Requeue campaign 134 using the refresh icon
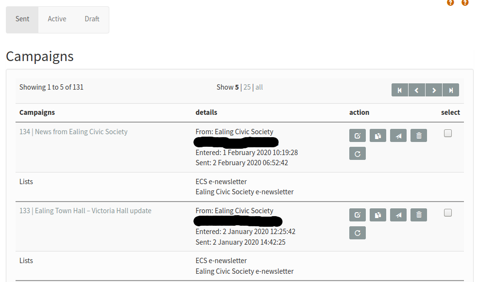The width and height of the screenshot is (479, 282). 358,154
